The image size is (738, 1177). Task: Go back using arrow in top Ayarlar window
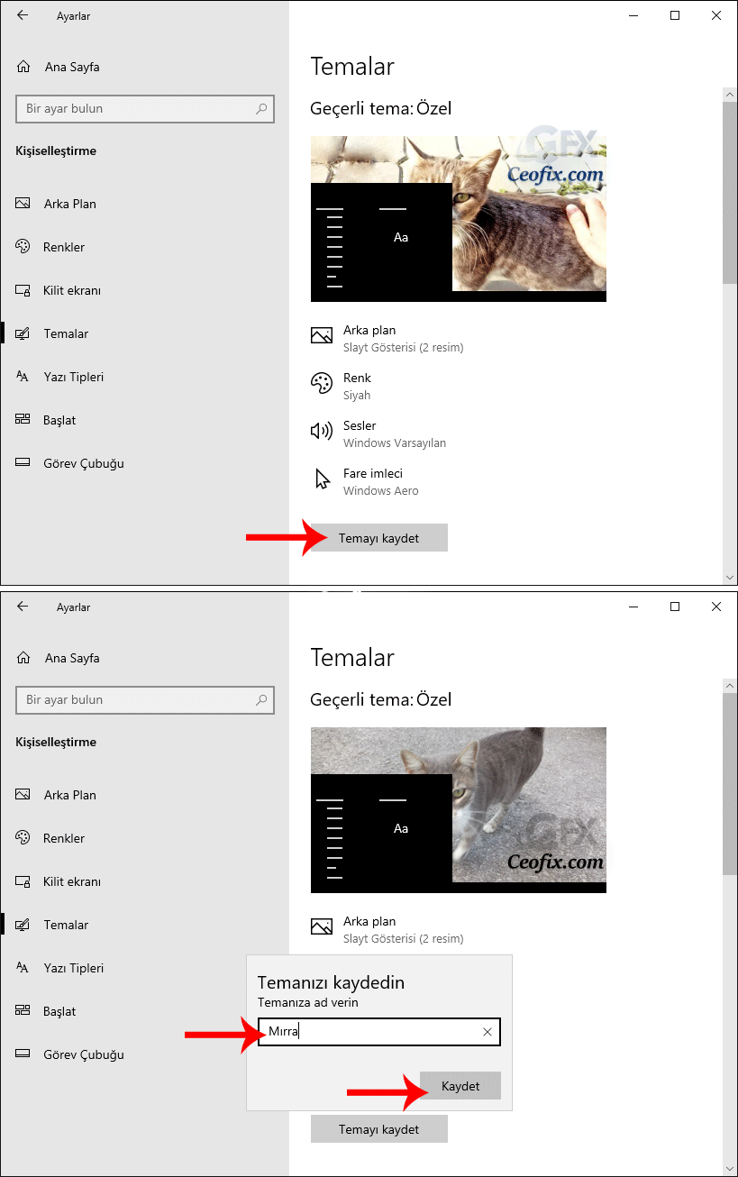23,15
